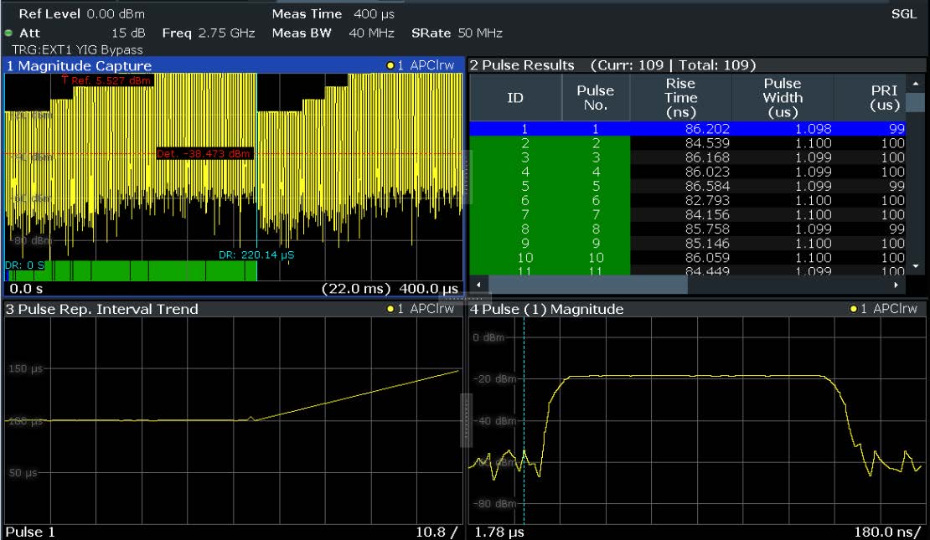Click the results table's scroll left arrow
Image resolution: width=930 pixels, height=540 pixels.
pyautogui.click(x=477, y=285)
